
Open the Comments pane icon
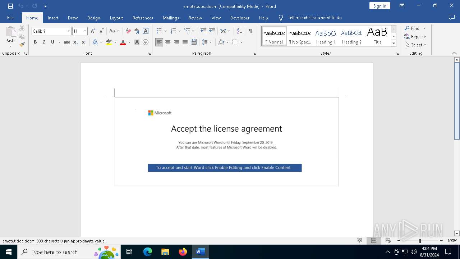452,18
